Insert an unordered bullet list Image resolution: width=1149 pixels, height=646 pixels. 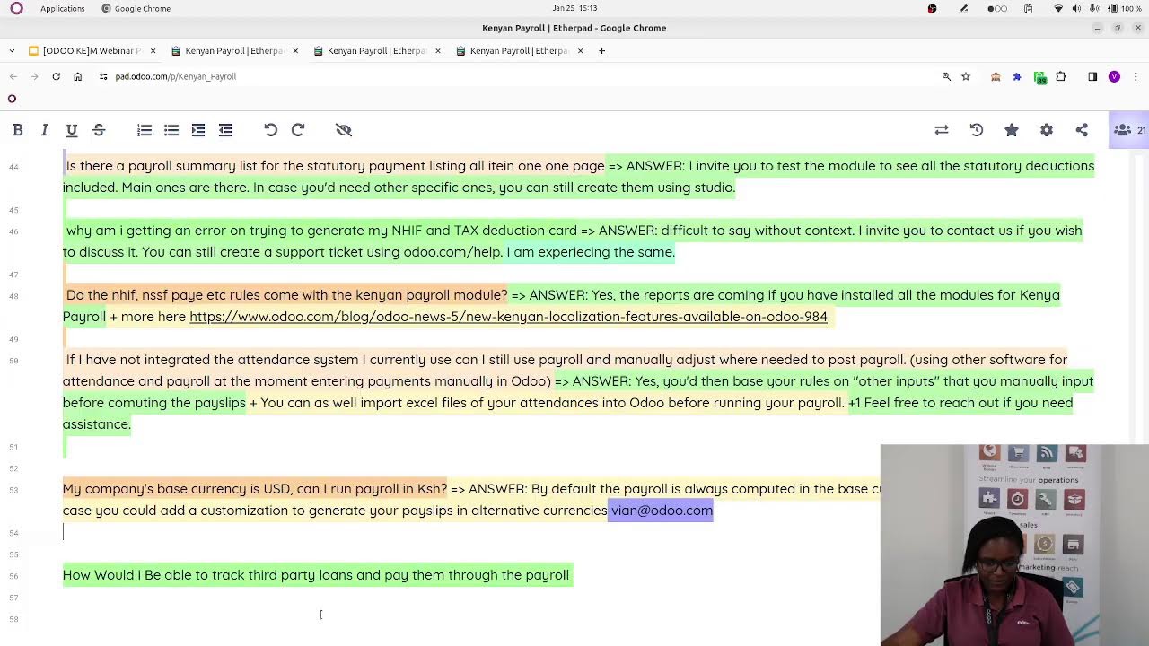click(171, 130)
